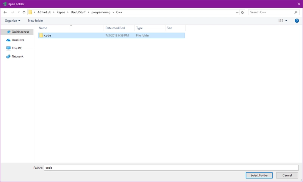Select This PC in the navigation pane

click(x=17, y=48)
